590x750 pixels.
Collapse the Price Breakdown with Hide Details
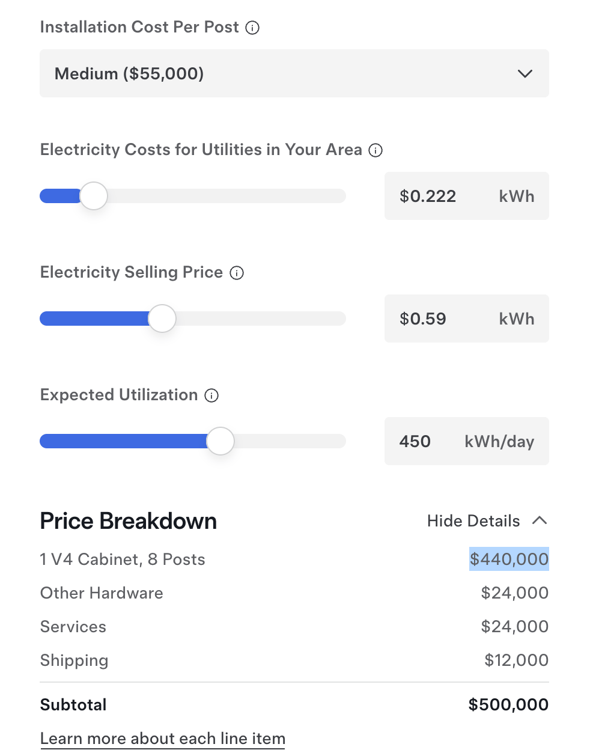473,521
